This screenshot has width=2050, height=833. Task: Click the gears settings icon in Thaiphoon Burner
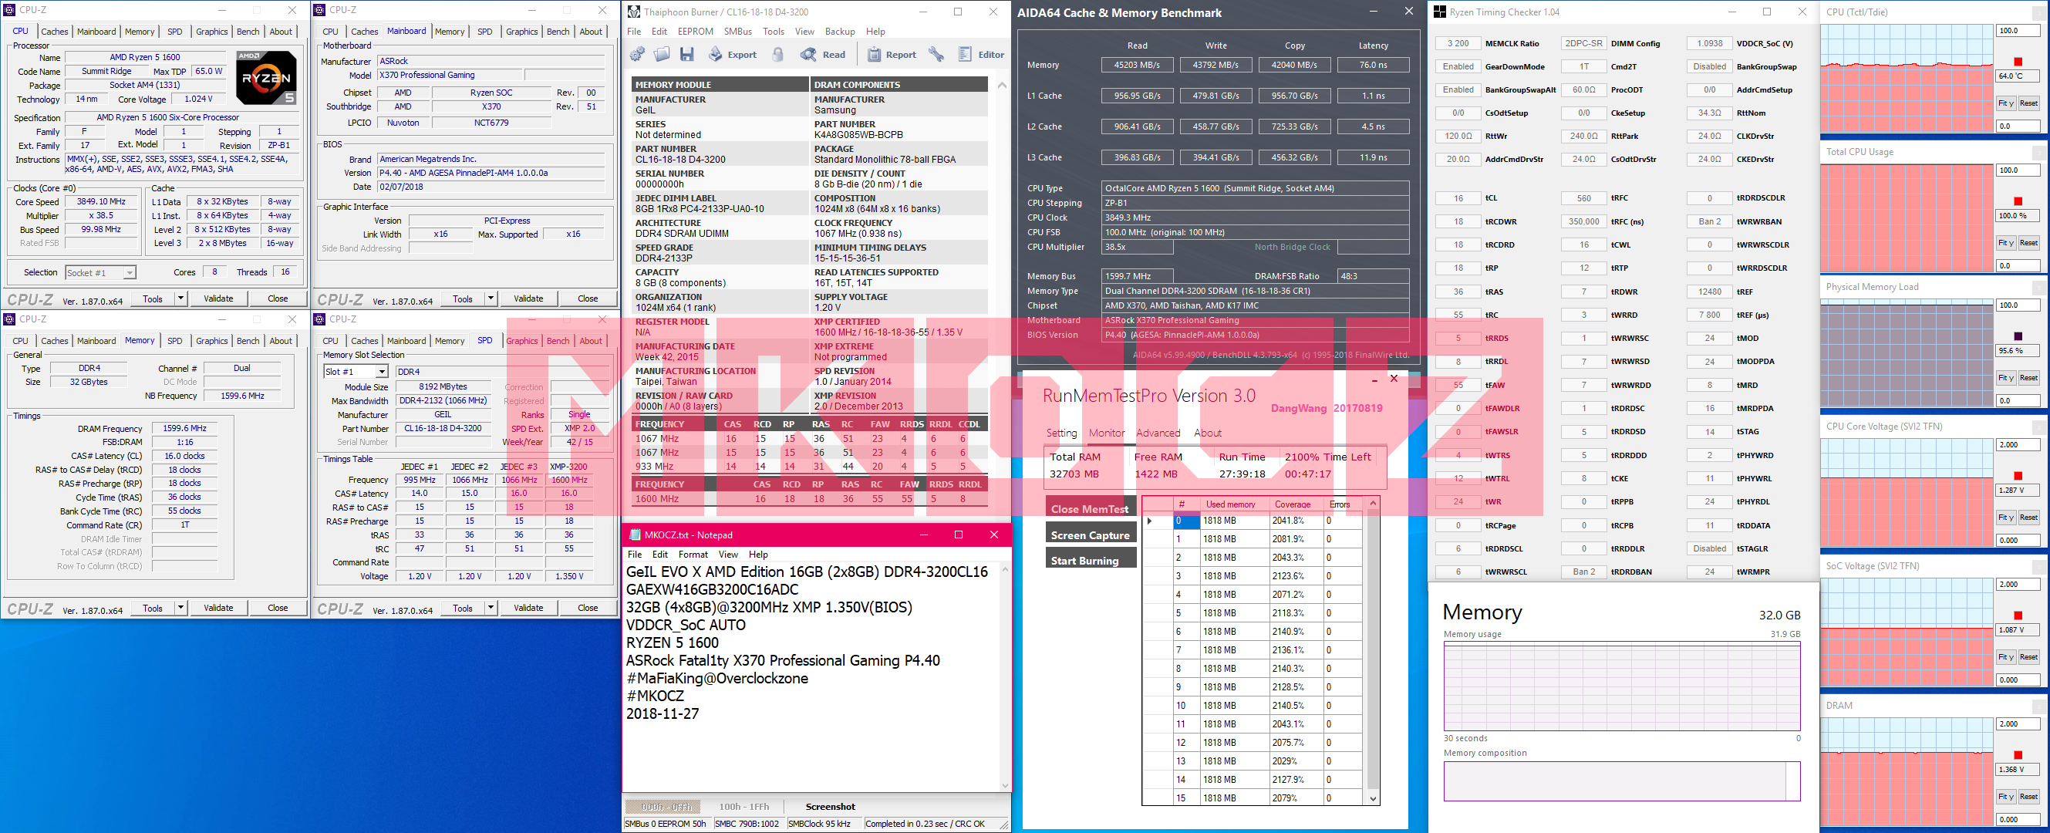pyautogui.click(x=637, y=54)
